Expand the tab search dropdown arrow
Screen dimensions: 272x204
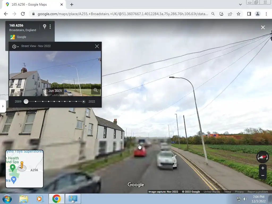240,5
